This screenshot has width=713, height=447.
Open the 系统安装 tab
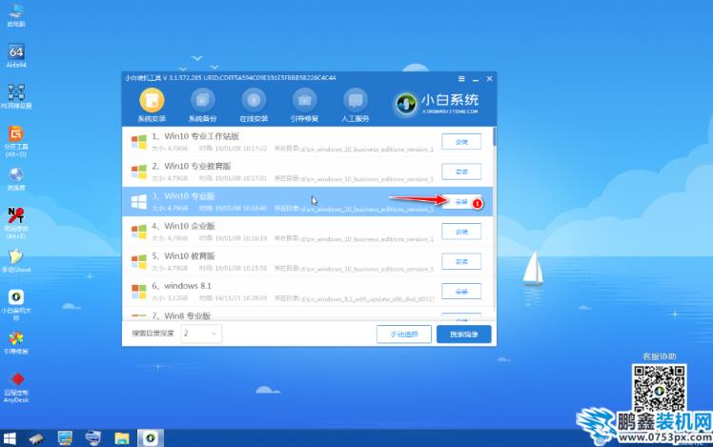152,106
